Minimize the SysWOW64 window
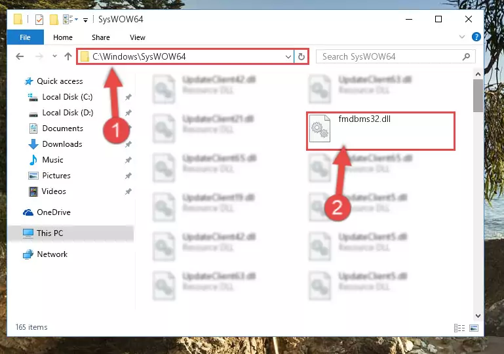This screenshot has width=504, height=354. (x=409, y=19)
